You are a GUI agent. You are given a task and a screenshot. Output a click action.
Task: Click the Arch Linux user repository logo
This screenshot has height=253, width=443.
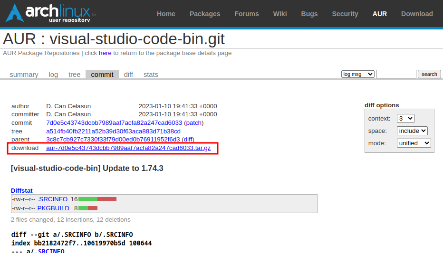pos(50,13)
